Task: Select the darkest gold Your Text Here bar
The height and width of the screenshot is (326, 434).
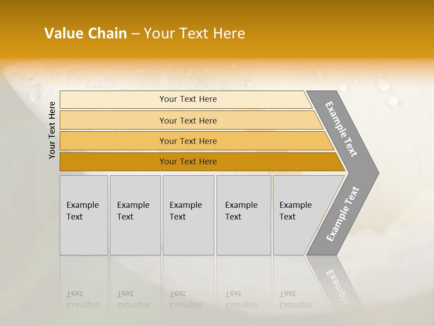Action: pos(188,162)
